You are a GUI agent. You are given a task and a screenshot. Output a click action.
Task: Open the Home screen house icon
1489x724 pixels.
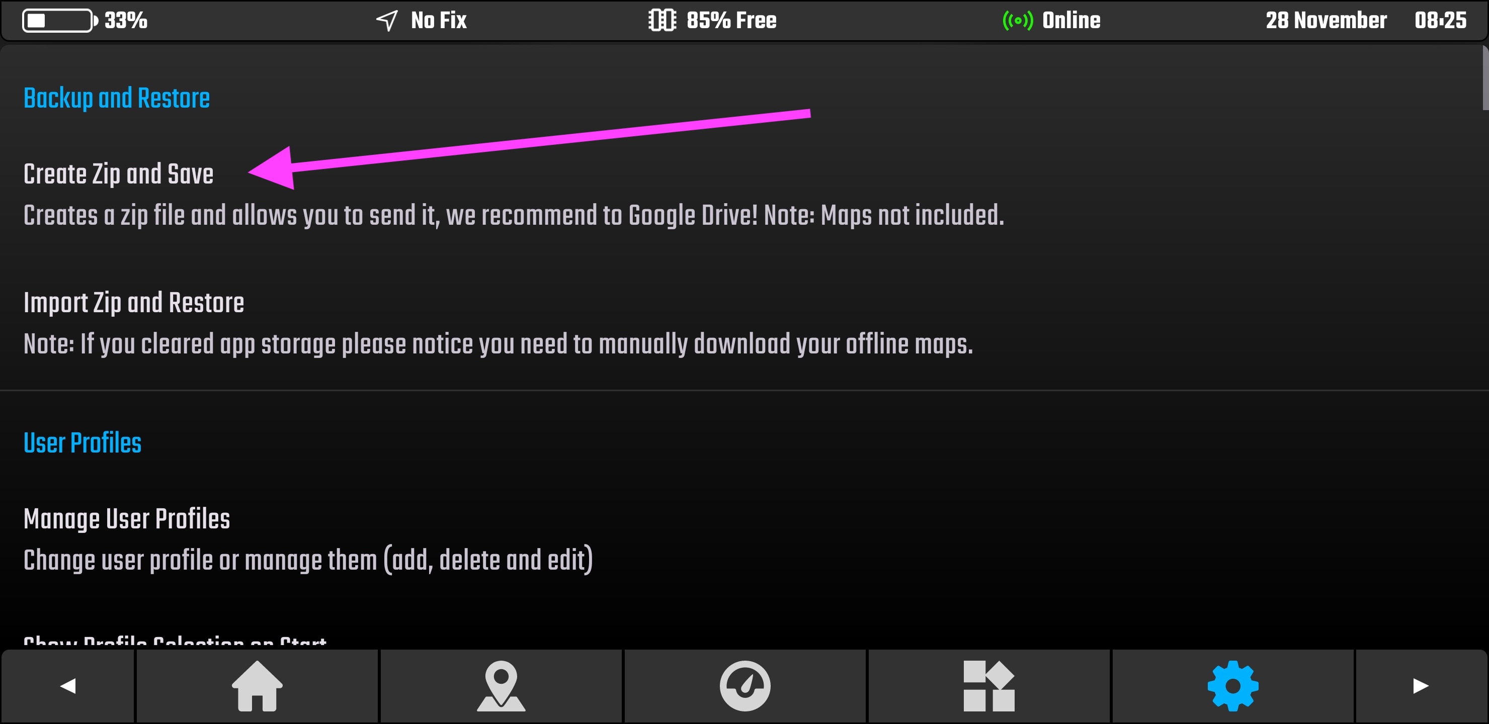pyautogui.click(x=257, y=686)
